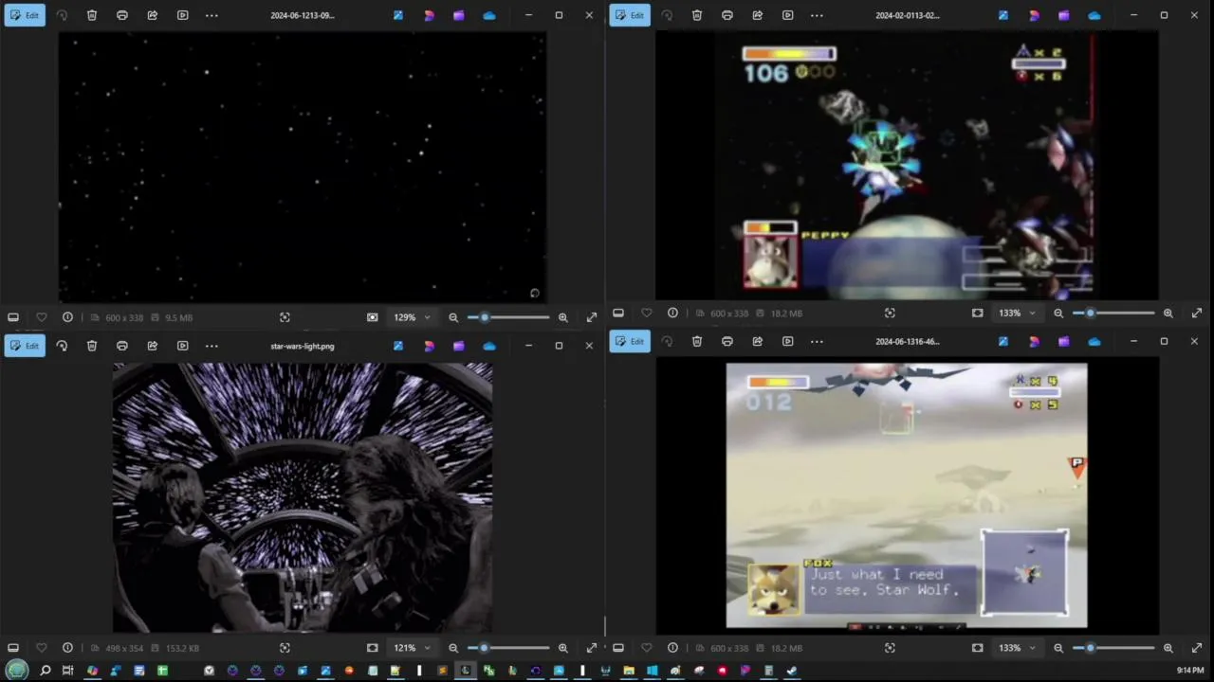Enter full screen in the 2024-06-1213-09 window
This screenshot has width=1214, height=682.
(x=592, y=317)
